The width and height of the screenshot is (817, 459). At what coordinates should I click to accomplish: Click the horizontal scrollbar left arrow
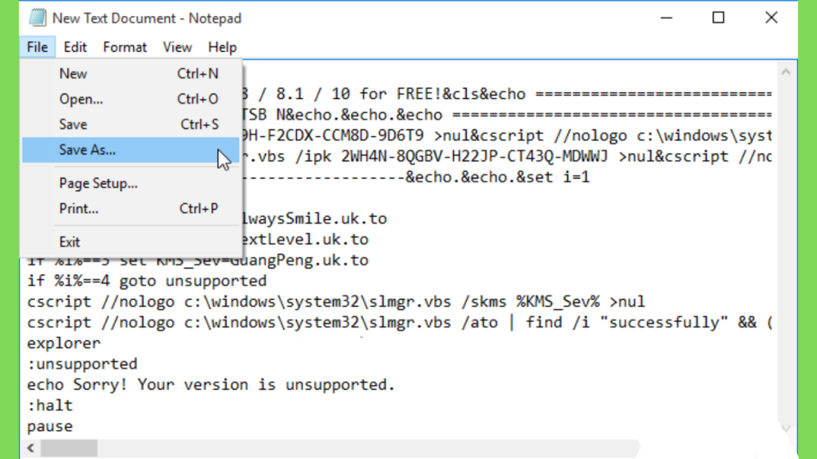coord(31,448)
